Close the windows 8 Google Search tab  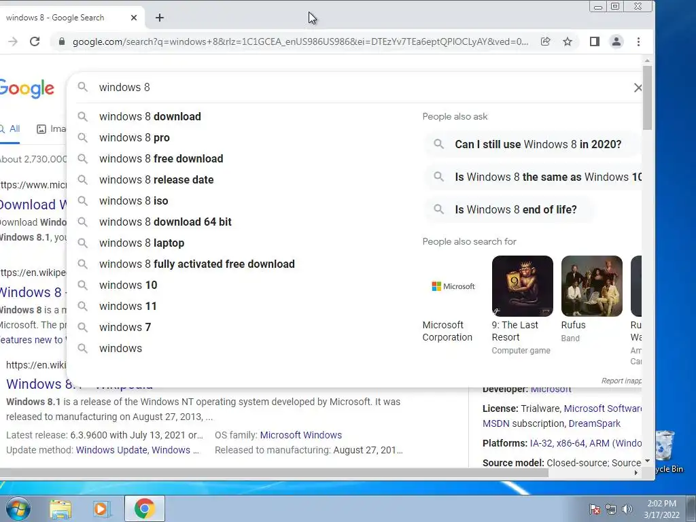coord(134,18)
